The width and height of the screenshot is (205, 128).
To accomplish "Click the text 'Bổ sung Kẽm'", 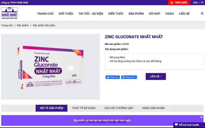I will pyautogui.click(x=117, y=57).
